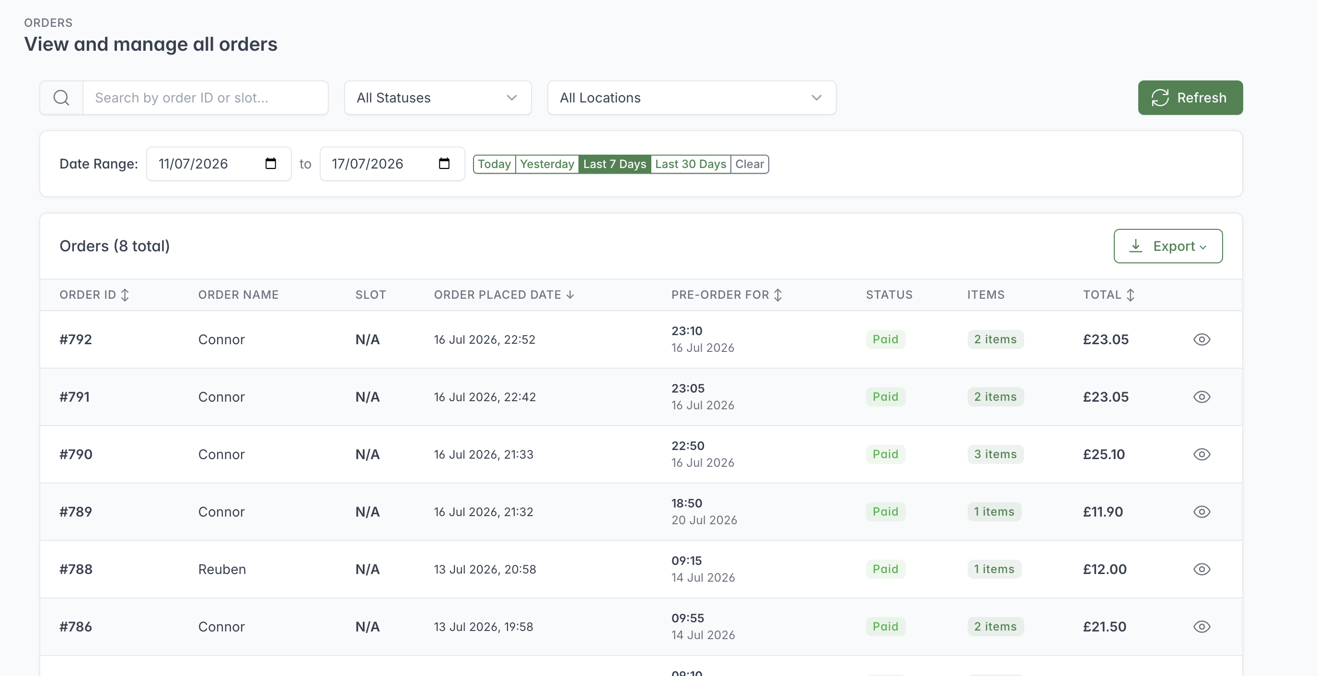View details of order #790 eye icon
Screen dimensions: 1317x676
(1201, 454)
